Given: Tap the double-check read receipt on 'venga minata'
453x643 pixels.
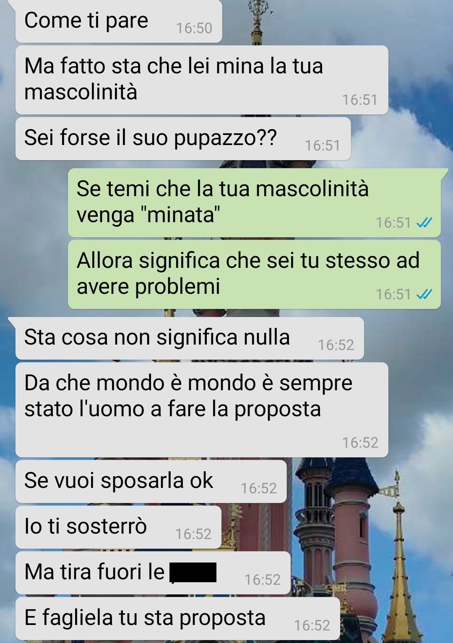Looking at the screenshot, I should coord(424,223).
